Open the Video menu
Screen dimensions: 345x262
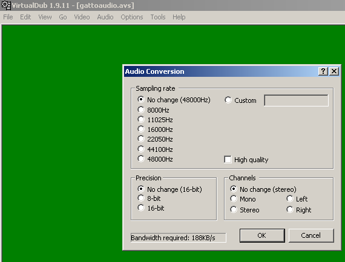(82, 17)
